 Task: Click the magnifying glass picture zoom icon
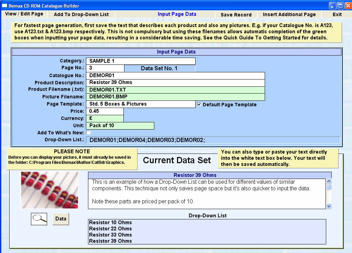click(x=39, y=219)
